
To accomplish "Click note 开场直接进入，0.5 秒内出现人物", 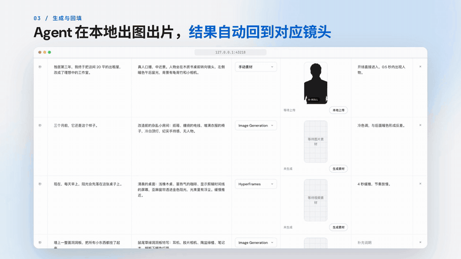I will pos(381,70).
